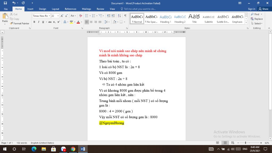This screenshot has height=153, width=272.
Task: Open the Font dialog launcher
Action: [82, 28]
